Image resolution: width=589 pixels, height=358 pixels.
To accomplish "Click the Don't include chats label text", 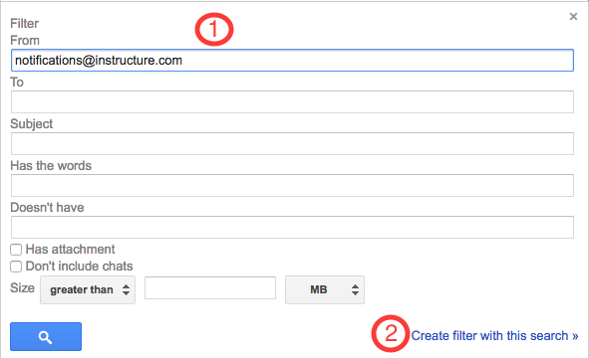I will pos(80,267).
